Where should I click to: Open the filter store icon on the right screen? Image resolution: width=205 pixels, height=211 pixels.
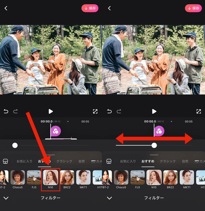click(x=109, y=161)
